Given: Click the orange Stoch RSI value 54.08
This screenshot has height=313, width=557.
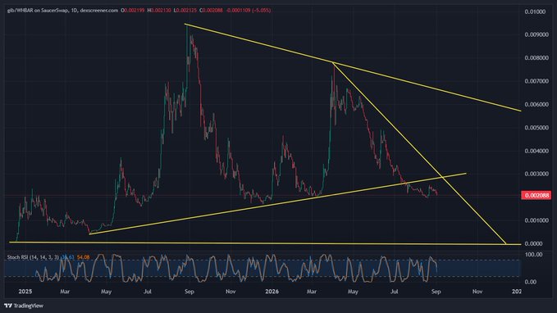Looking at the screenshot, I should 83,257.
